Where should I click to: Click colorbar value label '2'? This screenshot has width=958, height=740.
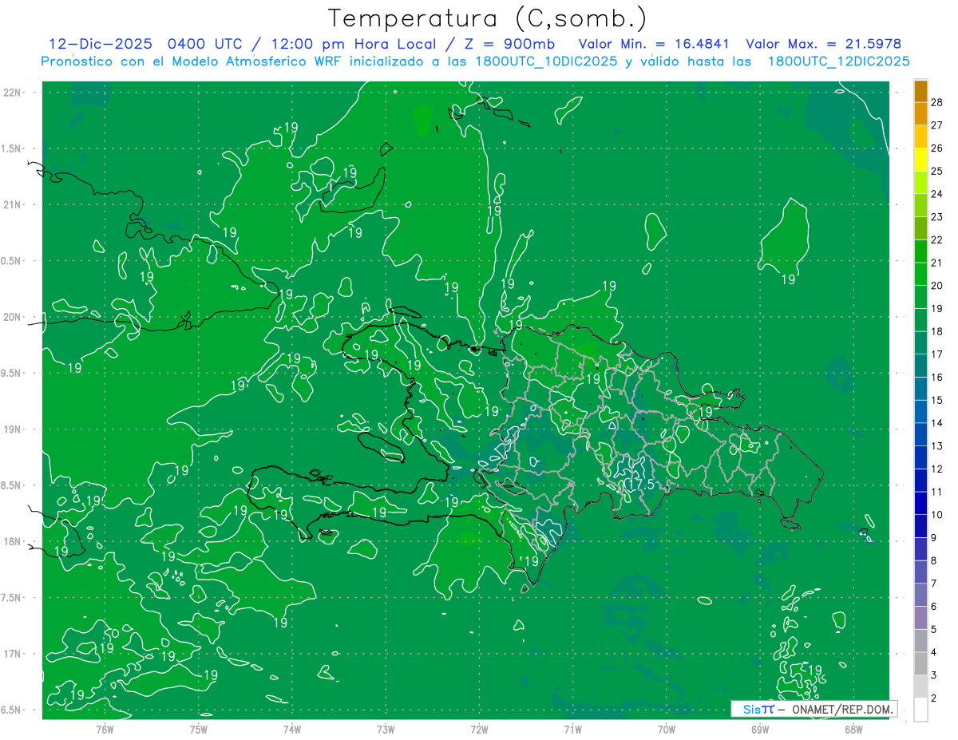(933, 698)
